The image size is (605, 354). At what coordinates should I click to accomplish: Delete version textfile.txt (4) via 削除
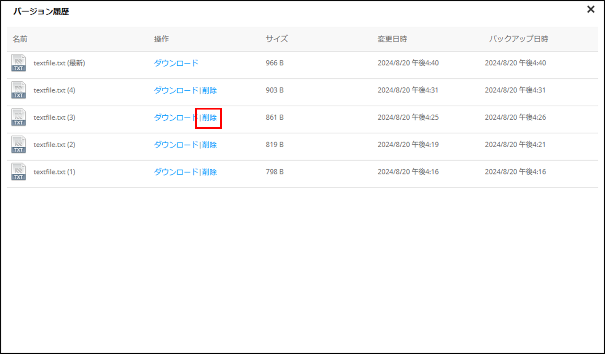[209, 90]
